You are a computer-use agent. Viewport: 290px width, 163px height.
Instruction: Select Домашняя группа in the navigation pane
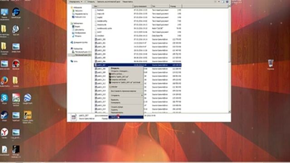(79, 43)
